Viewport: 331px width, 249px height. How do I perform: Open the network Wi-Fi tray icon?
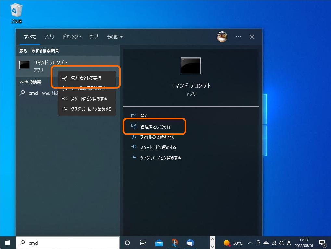(x=274, y=243)
